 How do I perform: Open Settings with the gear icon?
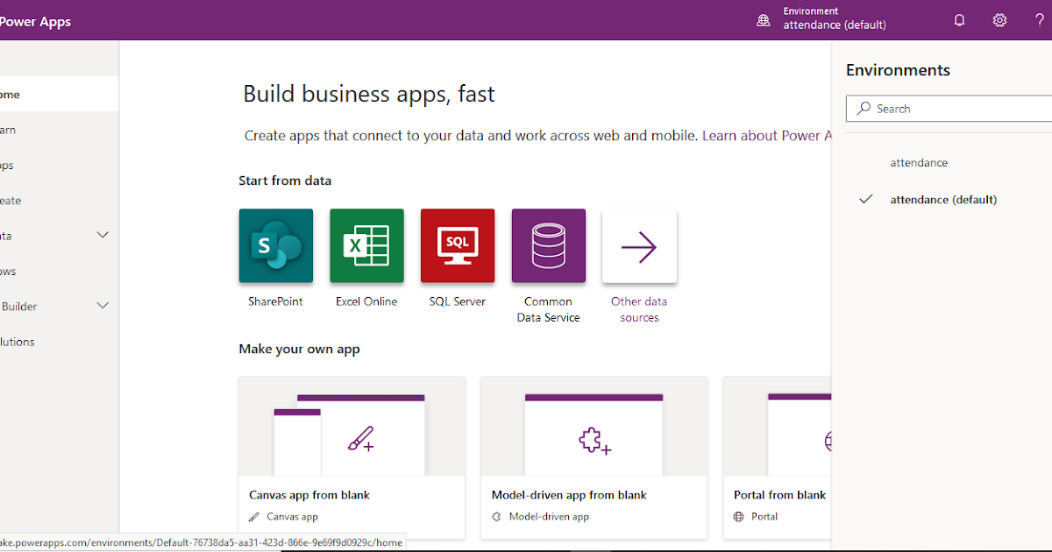click(x=999, y=19)
